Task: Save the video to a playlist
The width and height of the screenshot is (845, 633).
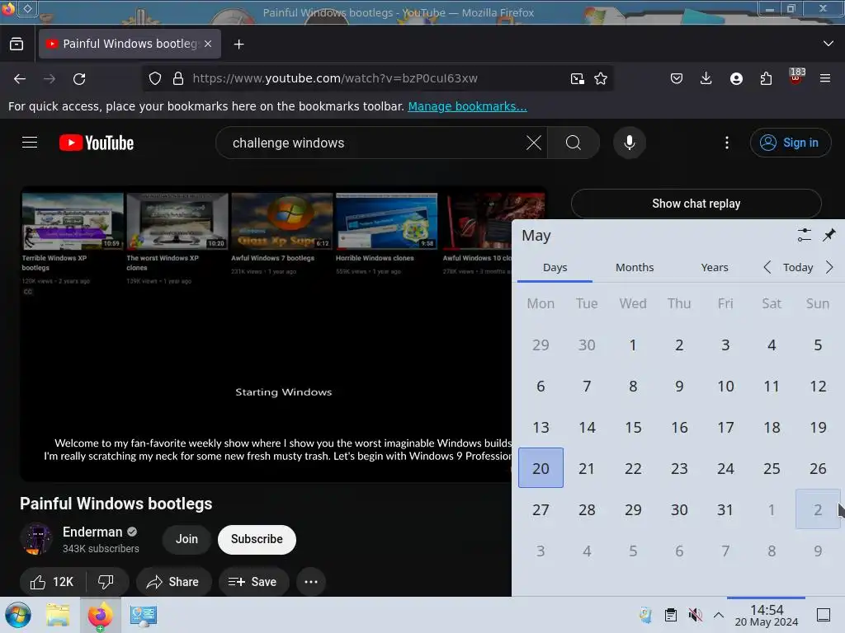Action: (x=253, y=582)
